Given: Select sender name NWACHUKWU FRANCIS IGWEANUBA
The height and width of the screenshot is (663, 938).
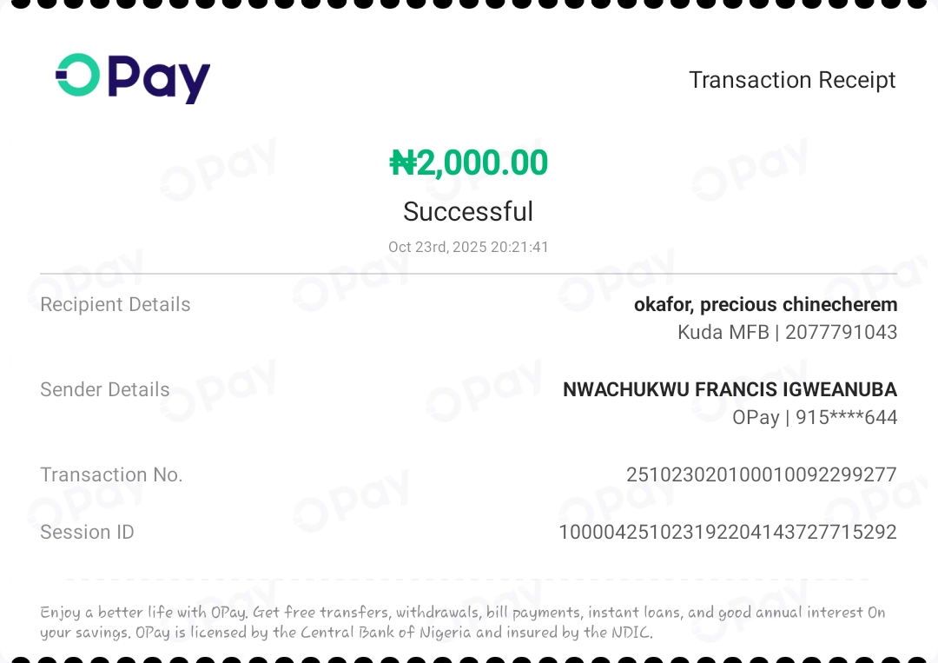Looking at the screenshot, I should point(730,390).
